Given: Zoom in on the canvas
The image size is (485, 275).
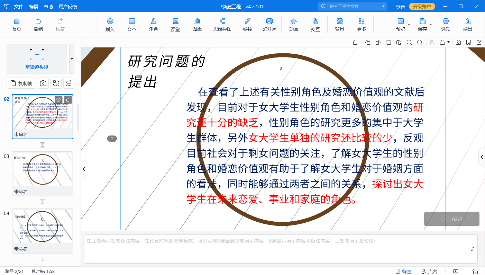Looking at the screenshot, I should coord(409,42).
